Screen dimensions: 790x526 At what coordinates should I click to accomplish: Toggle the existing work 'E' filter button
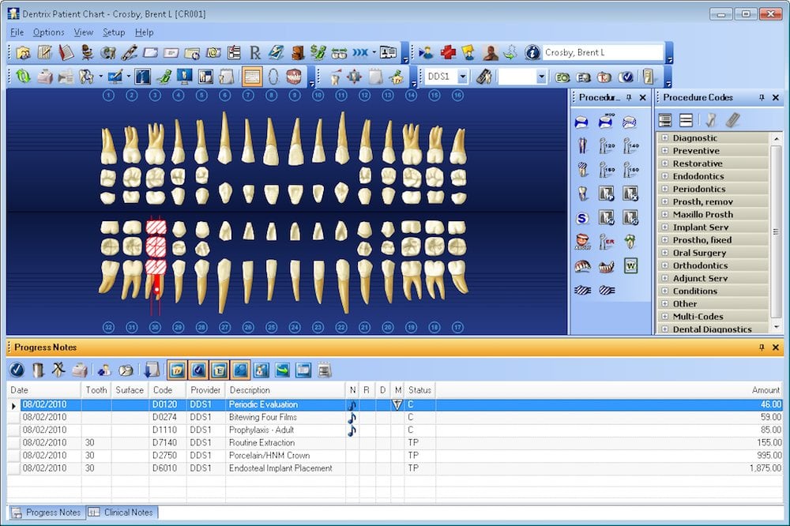[219, 370]
